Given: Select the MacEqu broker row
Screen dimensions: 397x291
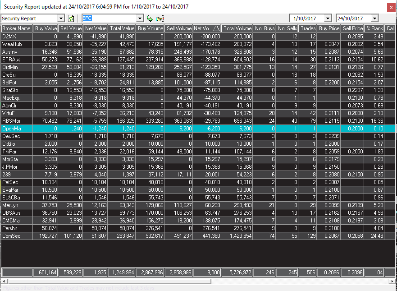Looking at the screenshot, I should pyautogui.click(x=198, y=97).
